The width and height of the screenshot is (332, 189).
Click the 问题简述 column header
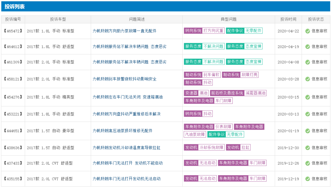point(137,19)
